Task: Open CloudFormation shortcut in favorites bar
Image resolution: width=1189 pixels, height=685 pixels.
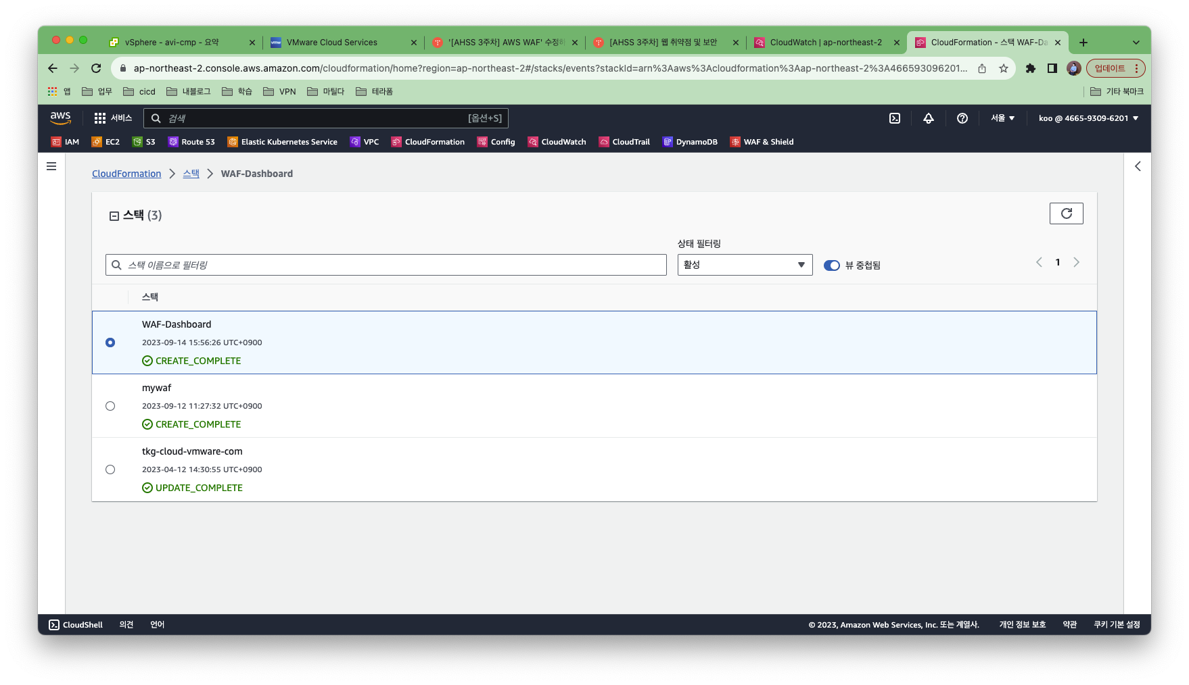Action: point(428,142)
